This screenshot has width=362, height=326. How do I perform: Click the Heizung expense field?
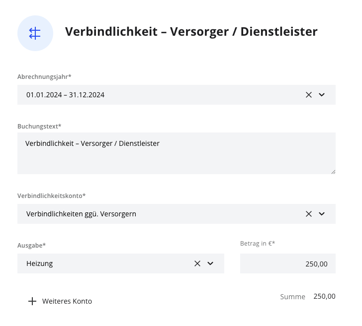(x=99, y=263)
